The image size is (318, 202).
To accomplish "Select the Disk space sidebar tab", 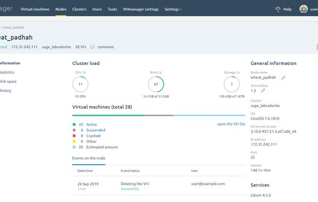I will (x=8, y=82).
